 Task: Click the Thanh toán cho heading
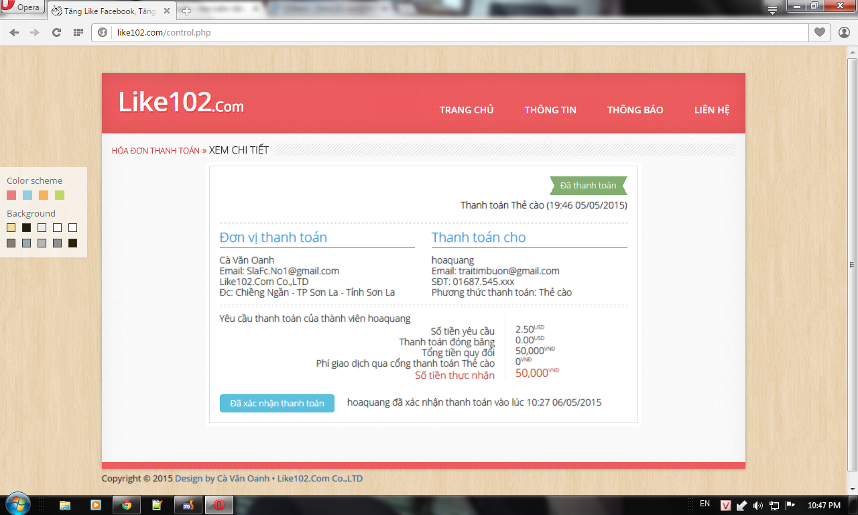click(x=479, y=237)
